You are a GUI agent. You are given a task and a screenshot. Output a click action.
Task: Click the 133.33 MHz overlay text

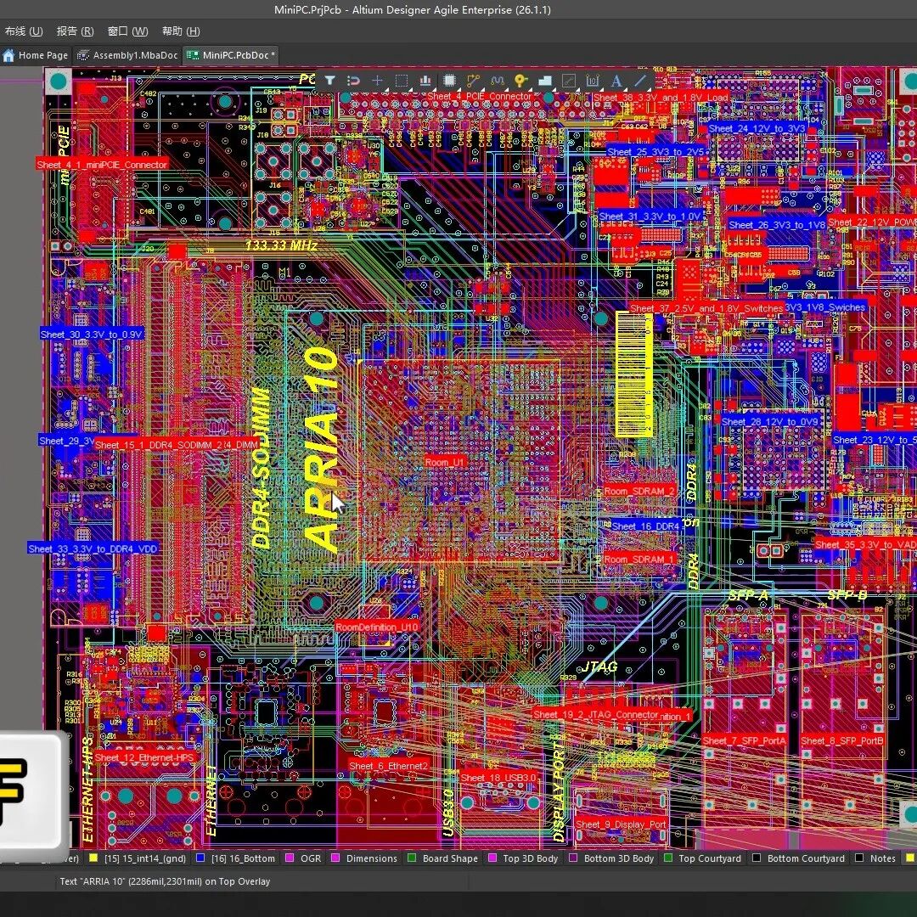tap(281, 245)
